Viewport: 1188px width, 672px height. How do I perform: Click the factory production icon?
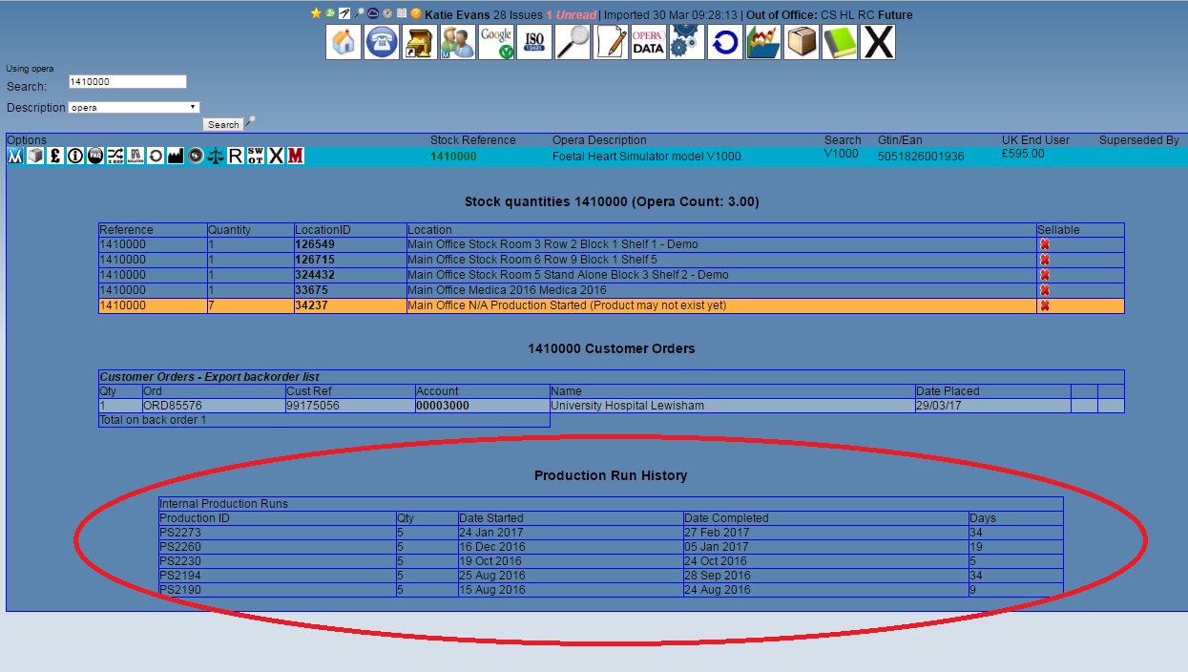tap(175, 156)
